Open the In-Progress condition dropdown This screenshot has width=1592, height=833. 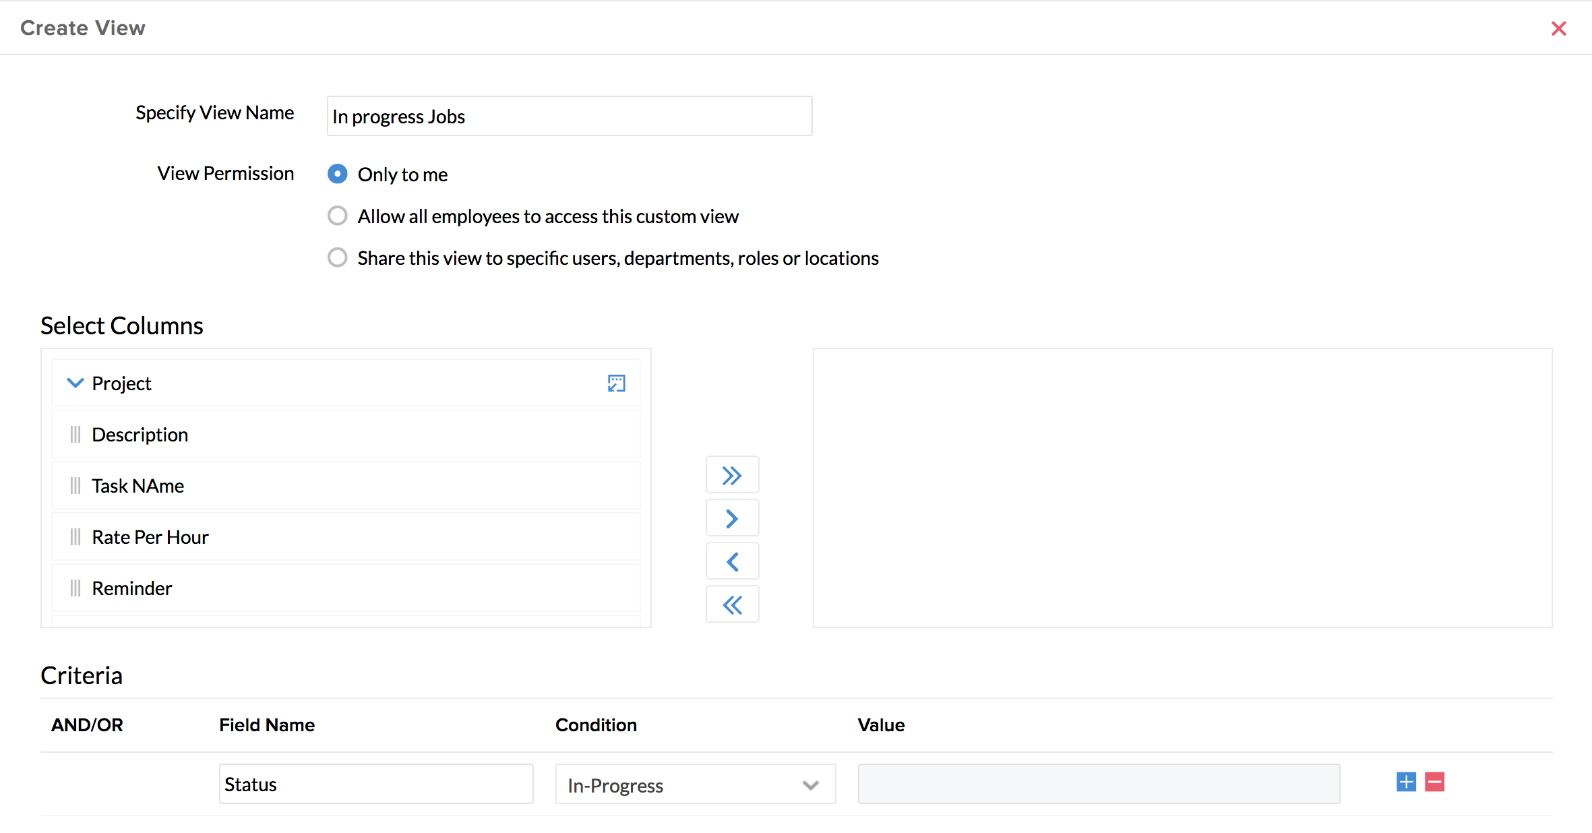[x=695, y=784]
